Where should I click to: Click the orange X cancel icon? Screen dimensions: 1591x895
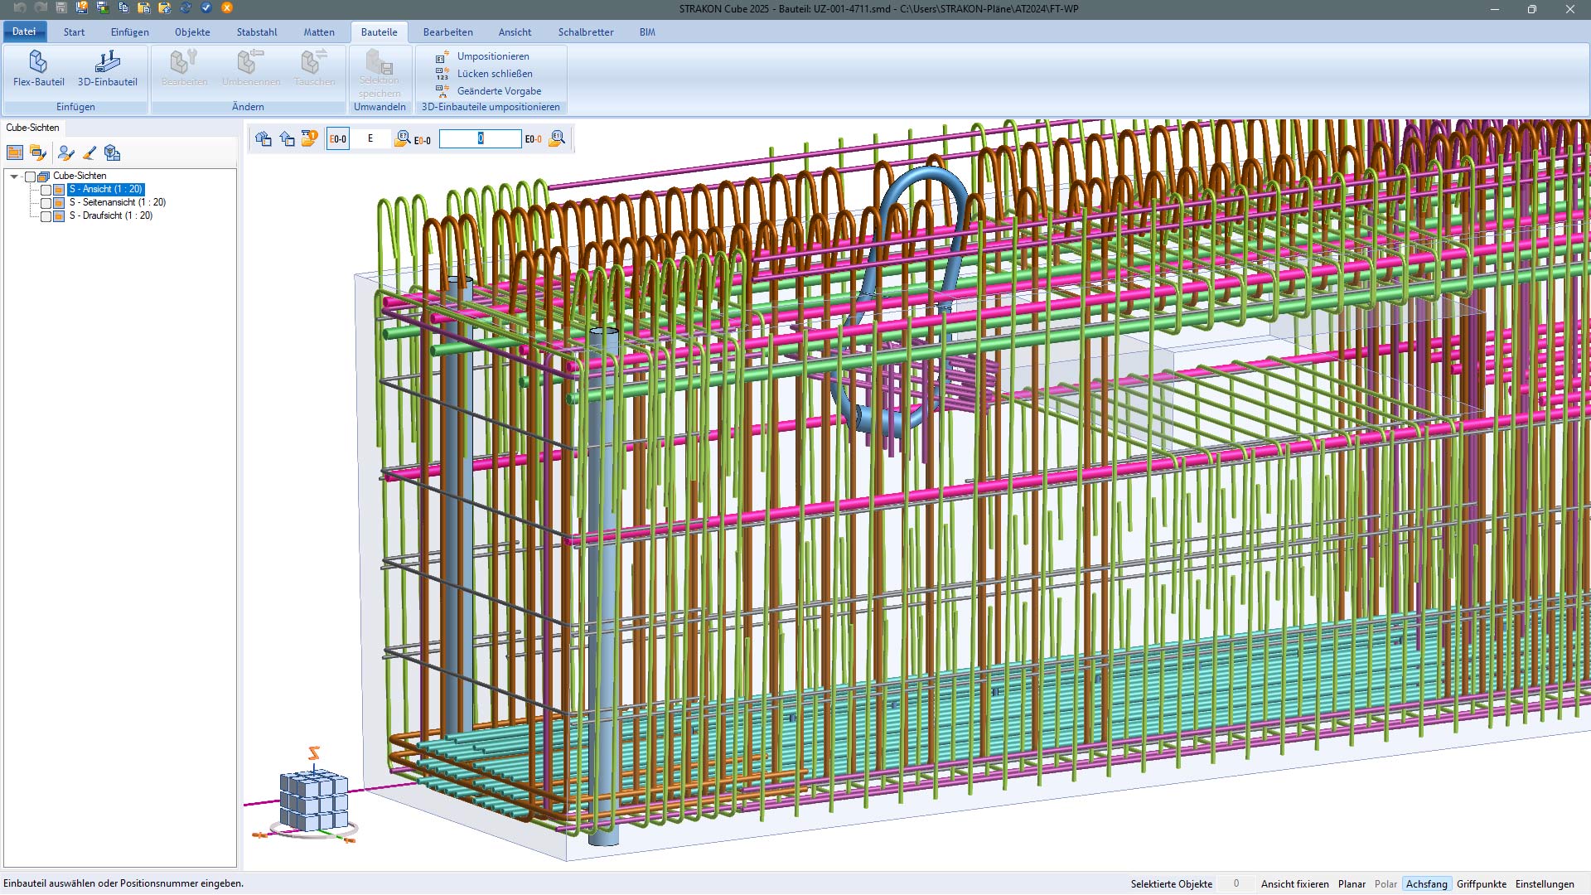(227, 8)
